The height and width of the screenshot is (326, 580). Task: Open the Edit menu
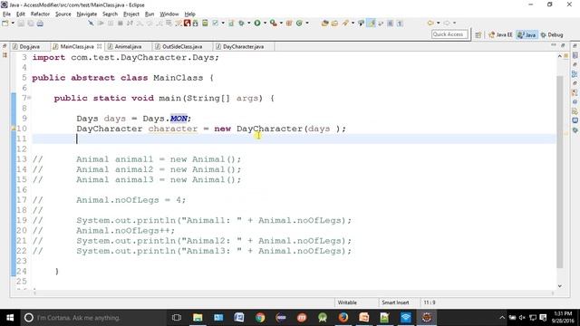click(x=21, y=14)
